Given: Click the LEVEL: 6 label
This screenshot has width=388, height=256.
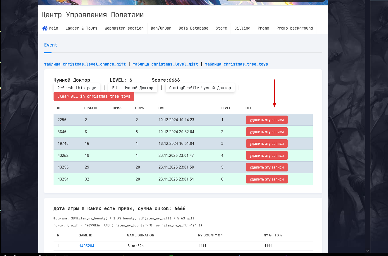Looking at the screenshot, I should pyautogui.click(x=121, y=80).
